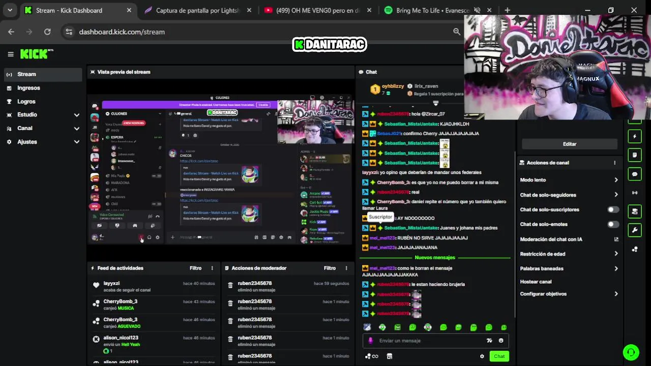Open browser tab search dropdown
The width and height of the screenshot is (651, 366).
[10, 10]
